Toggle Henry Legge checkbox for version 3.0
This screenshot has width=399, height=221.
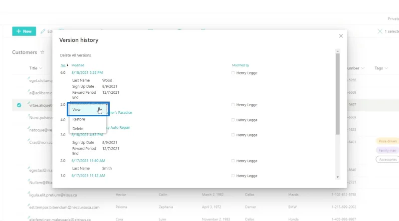(233, 135)
